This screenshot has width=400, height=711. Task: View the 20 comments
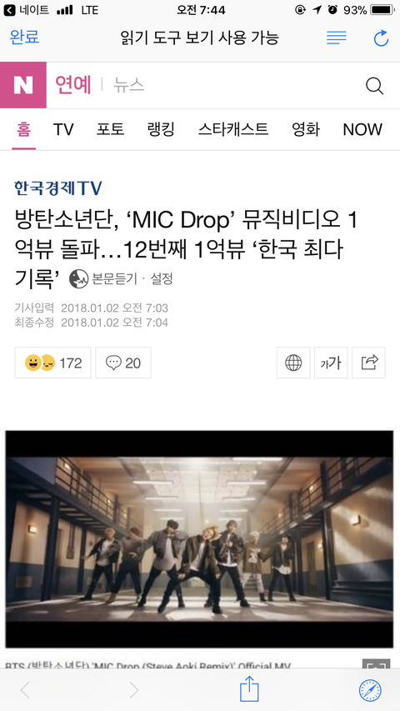[123, 363]
